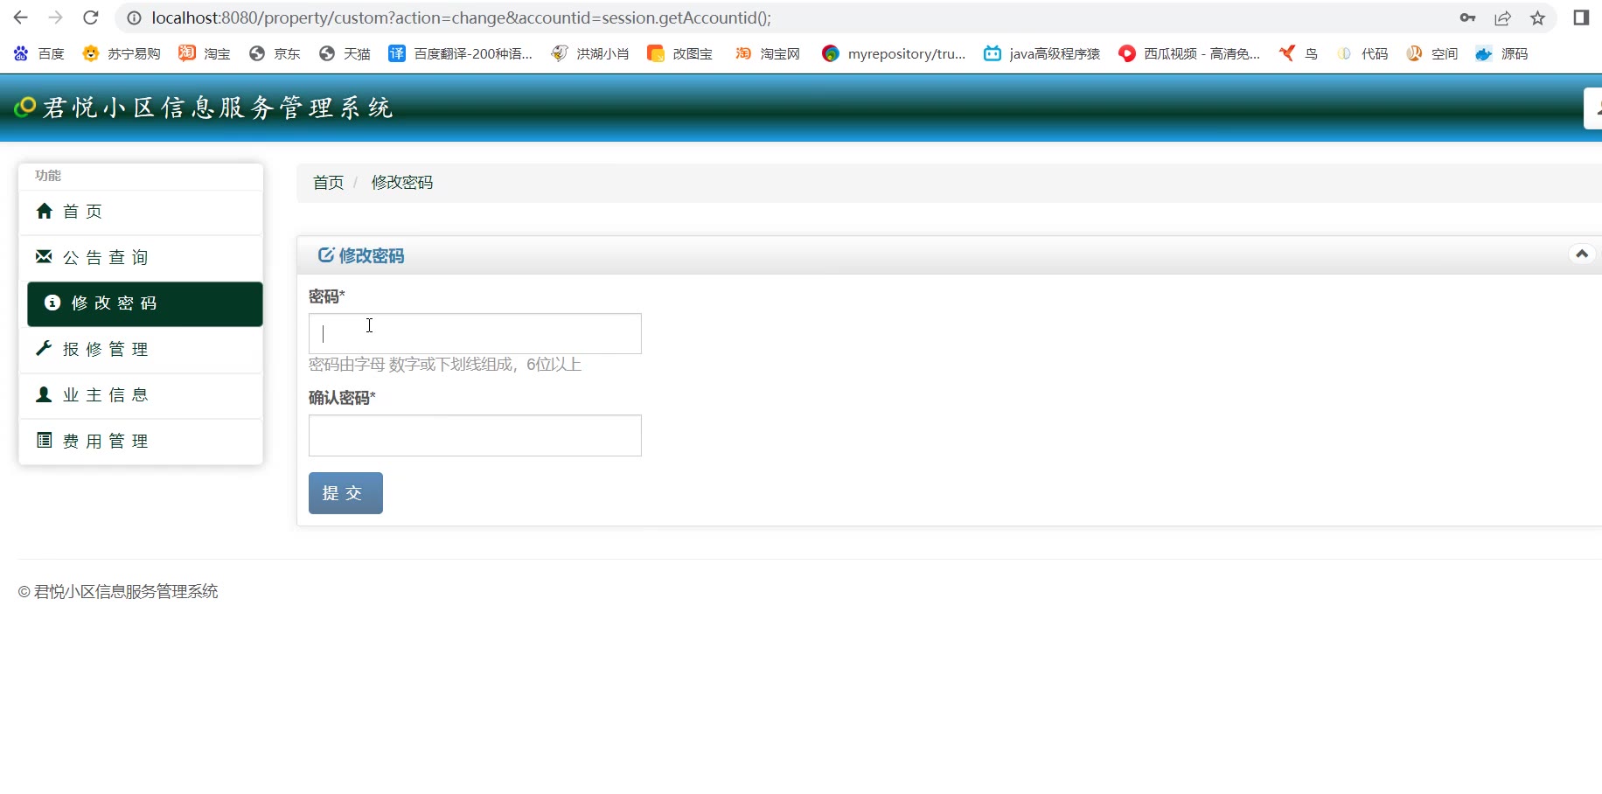Click the 功能 sidebar heading
Image resolution: width=1602 pixels, height=794 pixels.
pyautogui.click(x=48, y=175)
